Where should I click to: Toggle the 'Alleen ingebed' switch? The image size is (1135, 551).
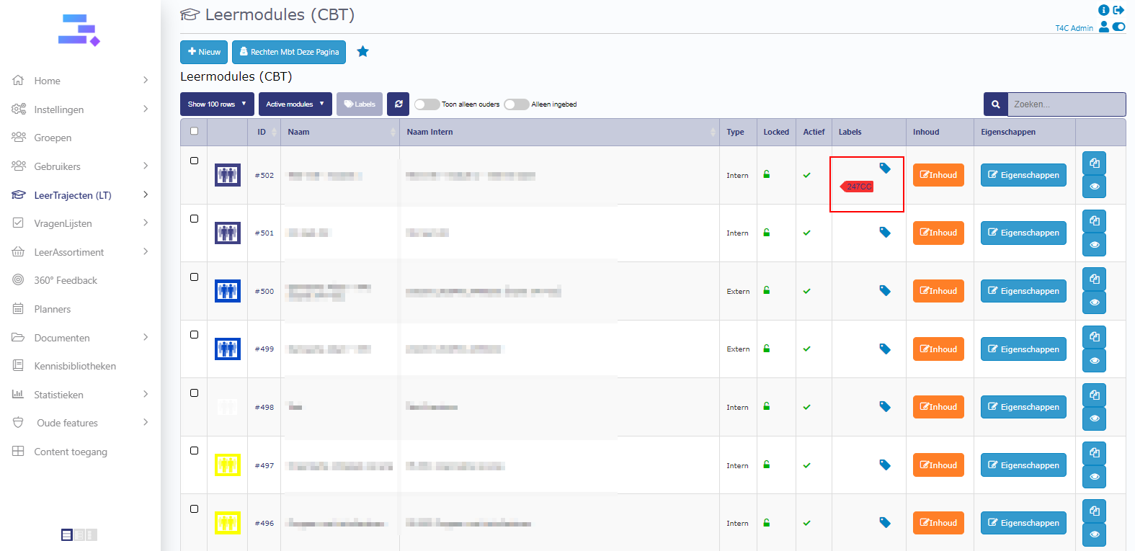click(516, 104)
